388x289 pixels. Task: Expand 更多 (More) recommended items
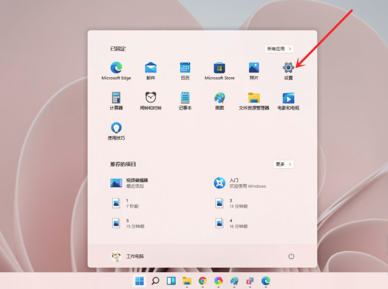tap(283, 164)
